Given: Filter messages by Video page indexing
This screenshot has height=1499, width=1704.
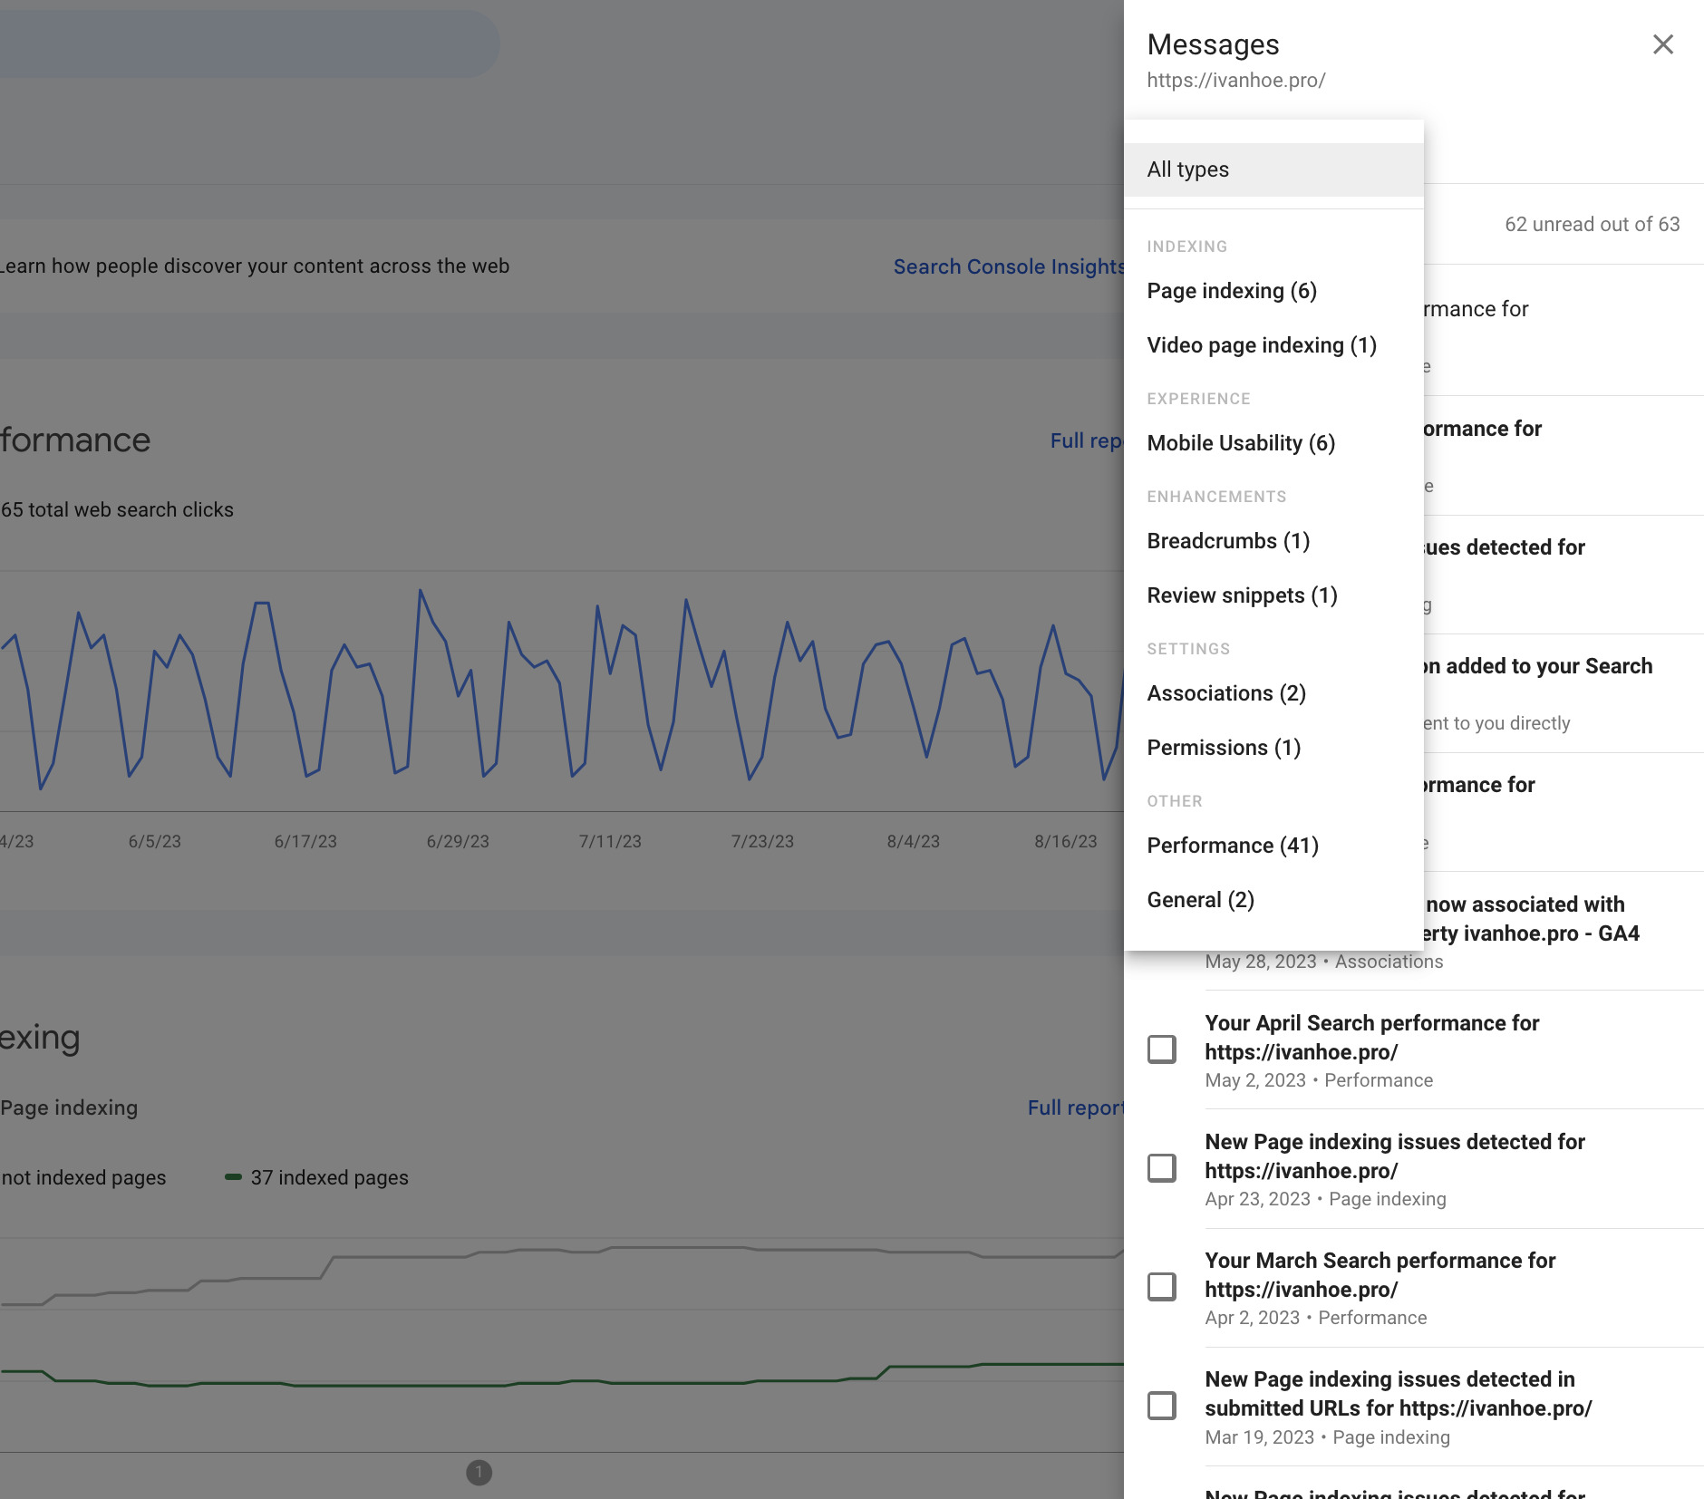Looking at the screenshot, I should pyautogui.click(x=1261, y=345).
